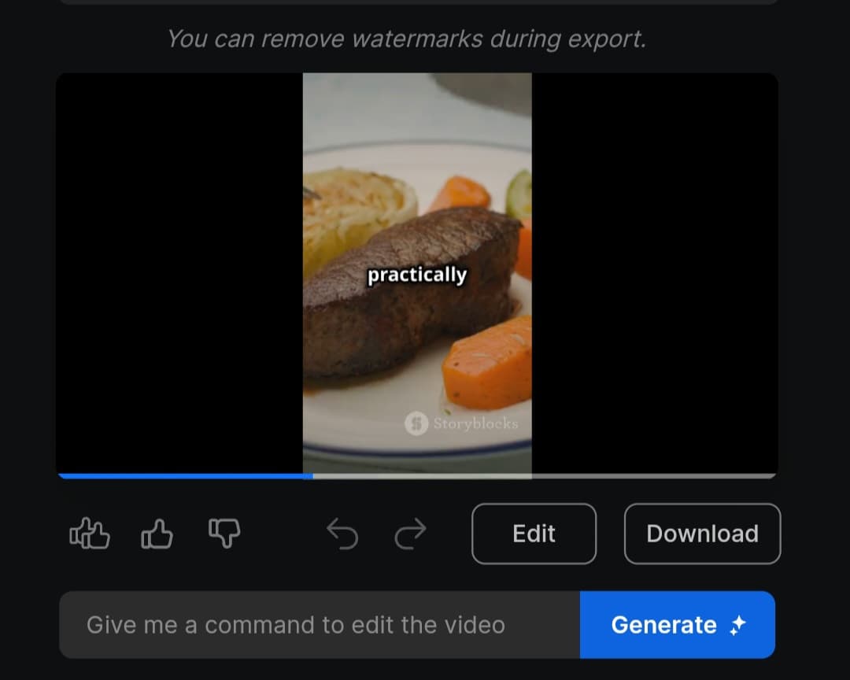Like the video with single thumbs-up

coord(157,534)
